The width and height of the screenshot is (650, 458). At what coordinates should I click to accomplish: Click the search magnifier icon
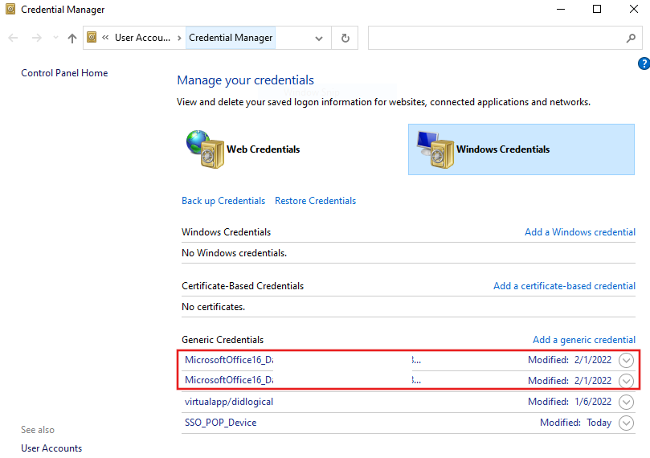pos(631,38)
